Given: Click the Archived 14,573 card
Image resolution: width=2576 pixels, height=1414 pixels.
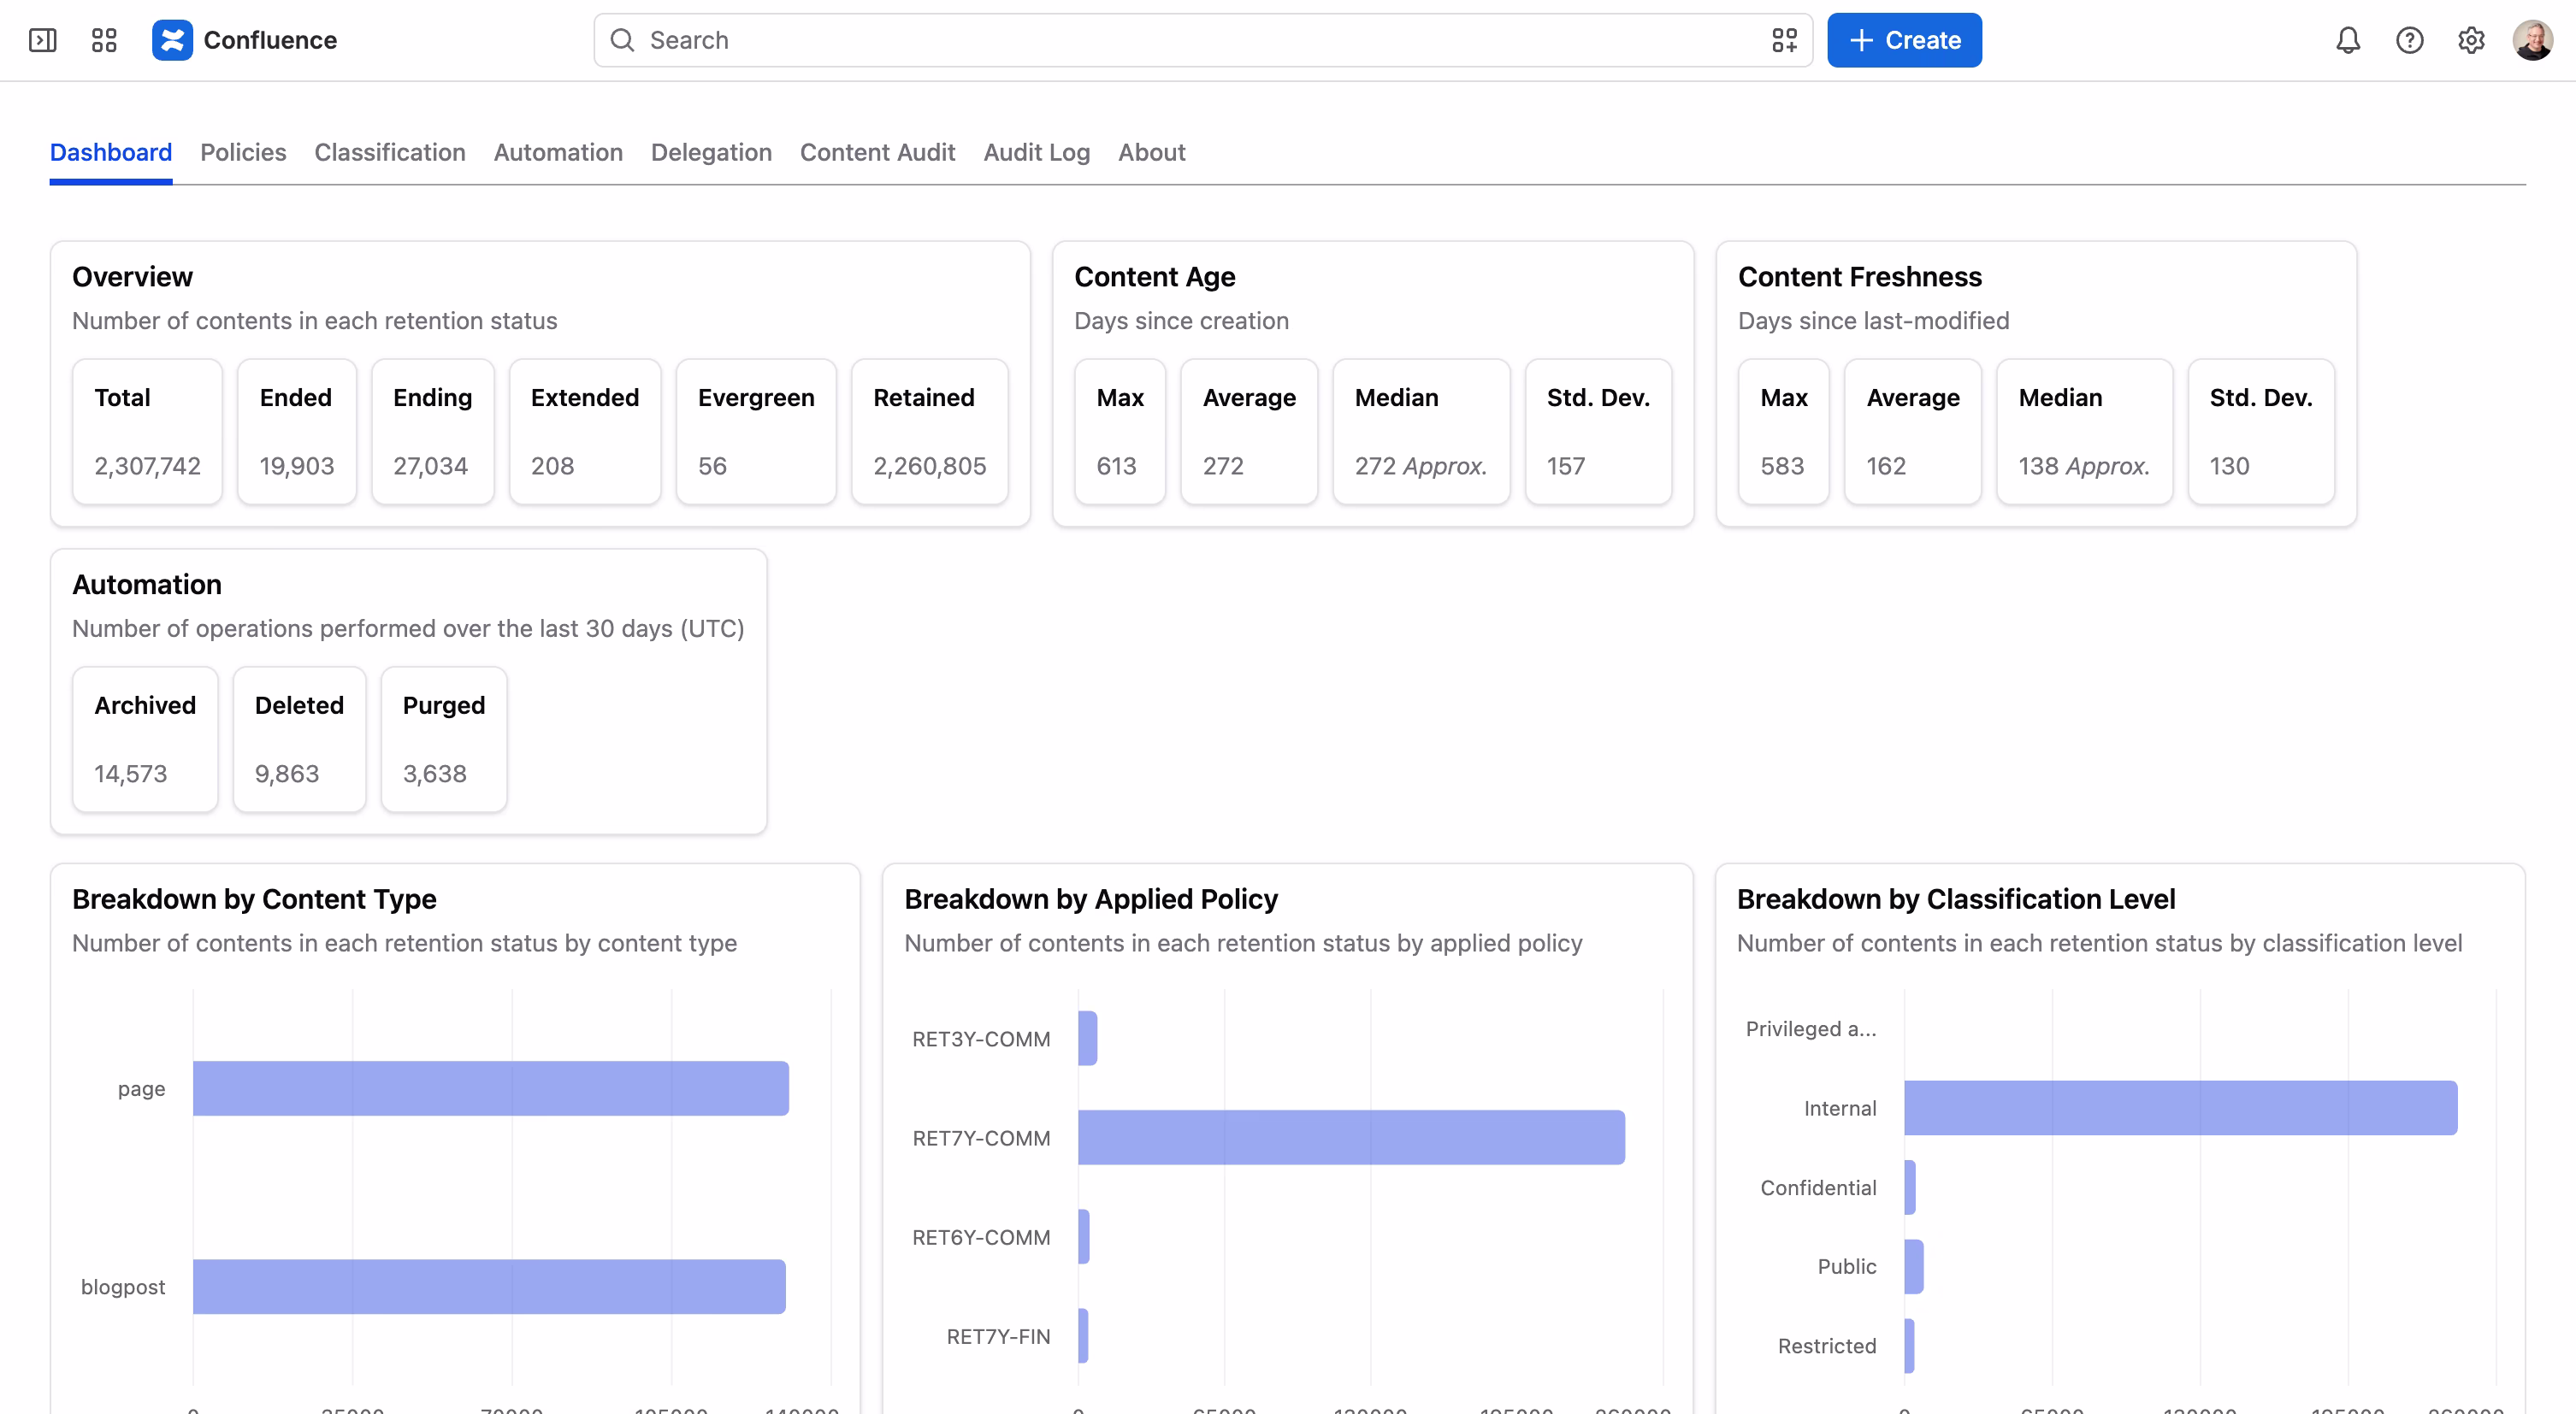Looking at the screenshot, I should 145,739.
